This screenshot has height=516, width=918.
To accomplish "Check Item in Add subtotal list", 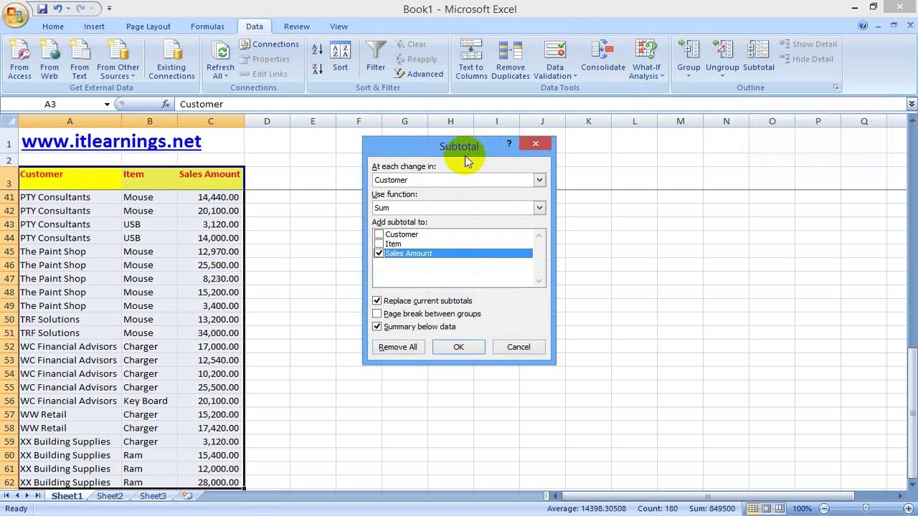I will pos(379,244).
